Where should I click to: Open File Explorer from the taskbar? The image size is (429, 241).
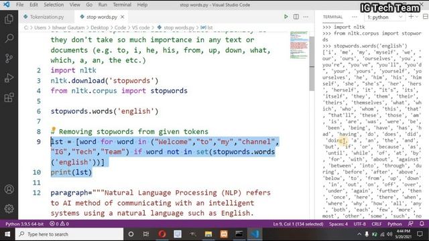coord(208,234)
